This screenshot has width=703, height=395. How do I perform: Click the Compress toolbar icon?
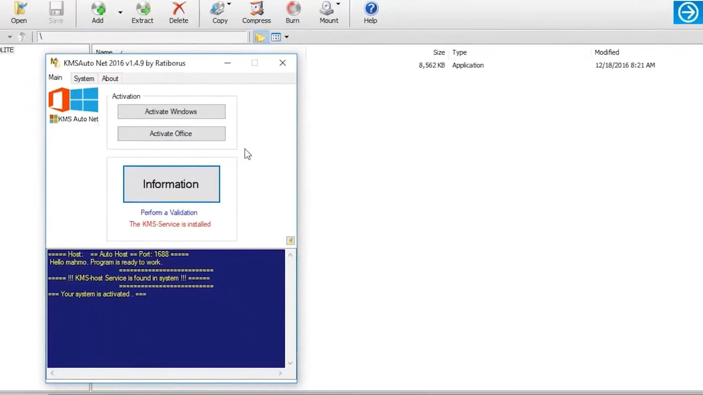coord(256,13)
